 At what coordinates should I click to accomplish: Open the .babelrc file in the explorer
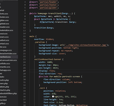pyautogui.click(x=2, y=77)
